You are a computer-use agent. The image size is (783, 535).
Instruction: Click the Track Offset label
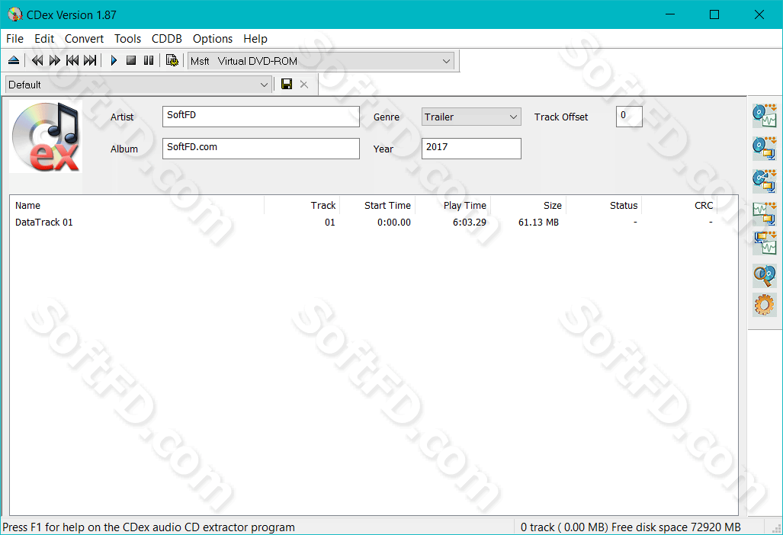click(x=561, y=117)
